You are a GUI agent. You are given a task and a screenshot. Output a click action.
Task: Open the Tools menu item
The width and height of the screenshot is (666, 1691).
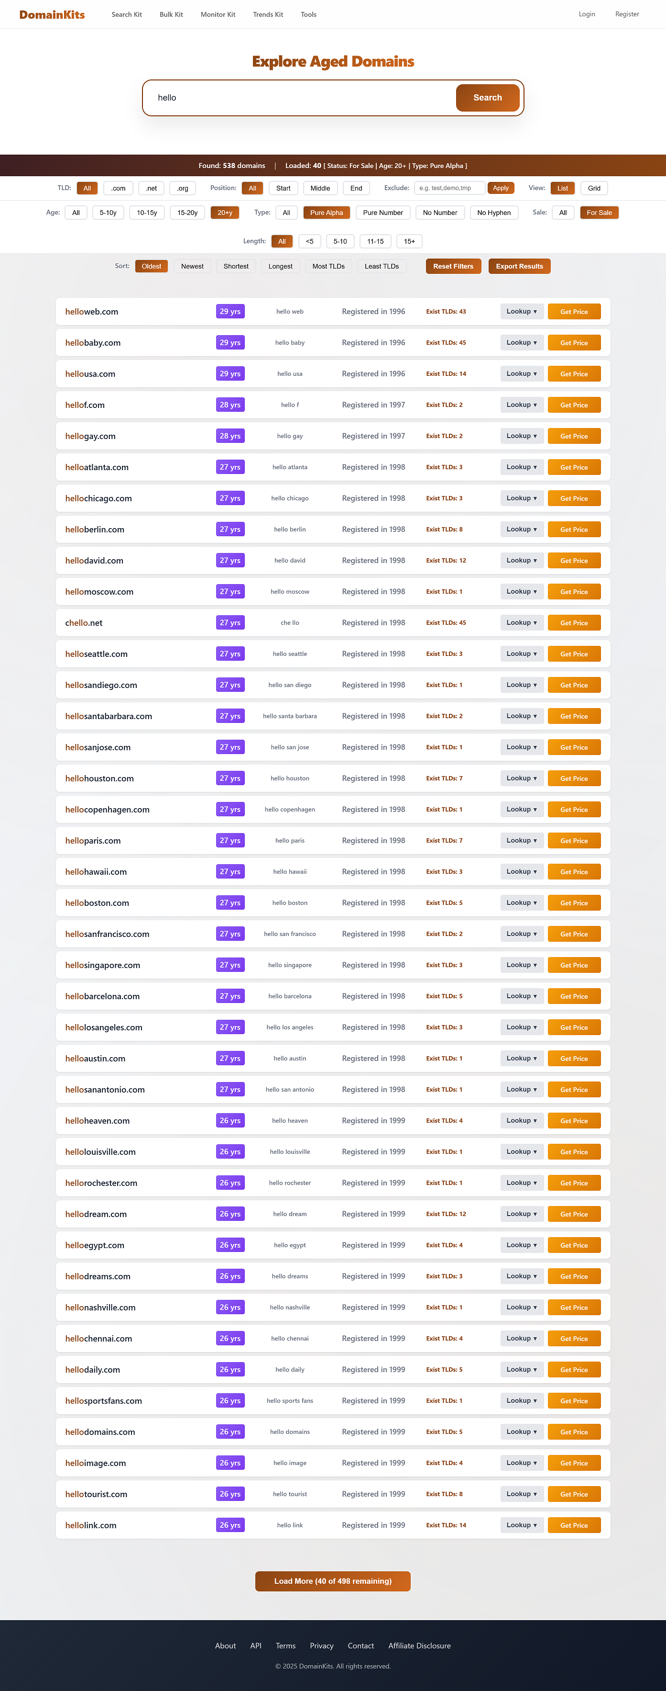click(308, 14)
